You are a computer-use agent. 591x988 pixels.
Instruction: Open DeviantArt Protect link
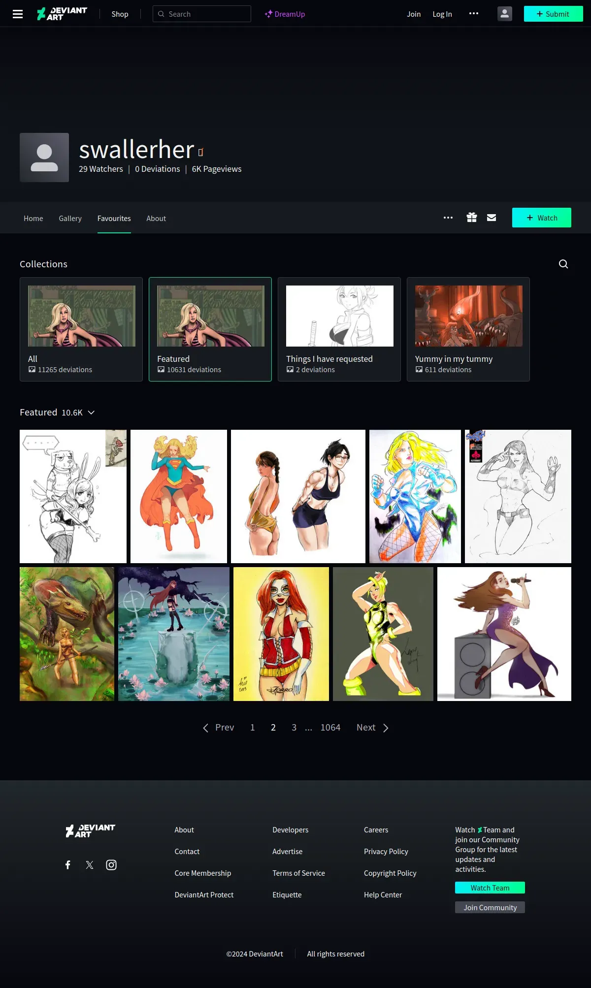204,895
